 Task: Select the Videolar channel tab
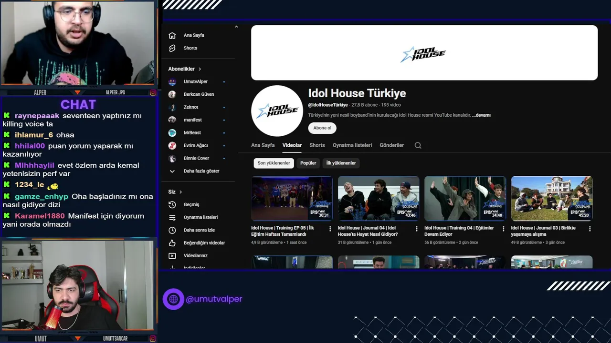click(x=292, y=145)
